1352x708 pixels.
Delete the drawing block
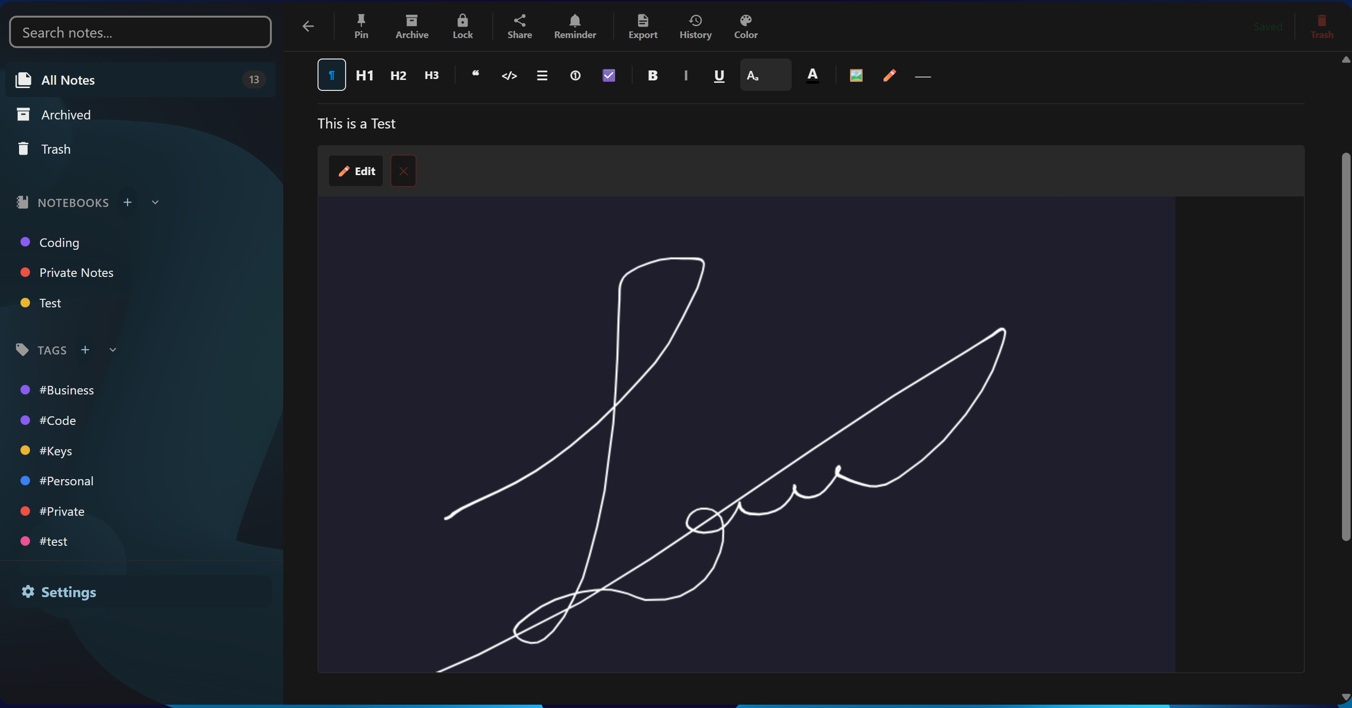[x=403, y=171]
